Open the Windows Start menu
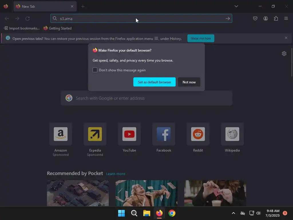The height and width of the screenshot is (220, 293). point(121,213)
